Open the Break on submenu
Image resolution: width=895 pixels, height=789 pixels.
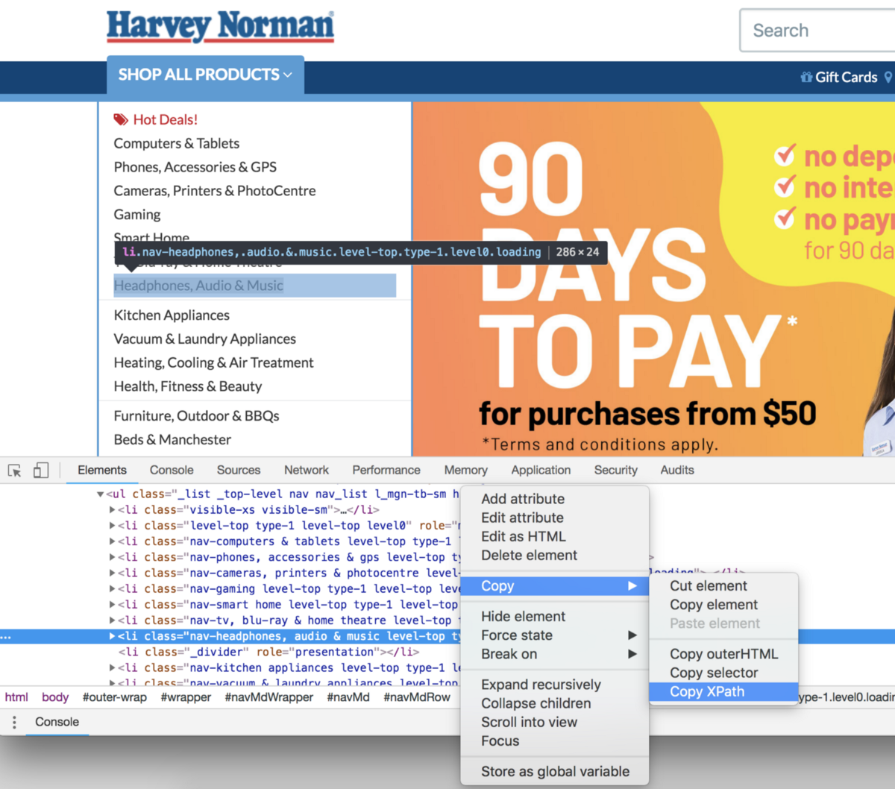[x=554, y=654]
